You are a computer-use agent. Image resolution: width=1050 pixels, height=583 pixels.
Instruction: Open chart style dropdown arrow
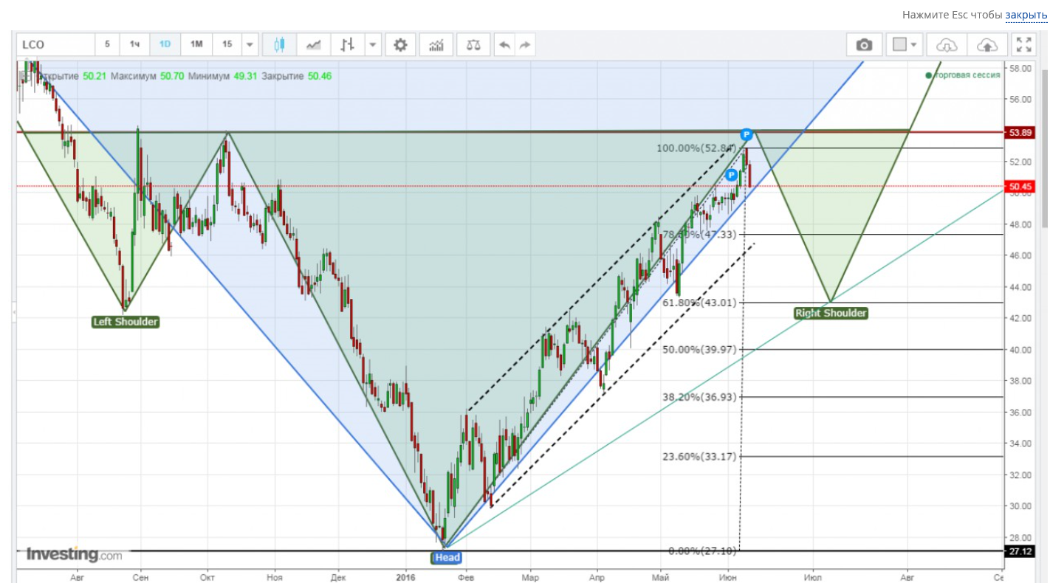373,45
